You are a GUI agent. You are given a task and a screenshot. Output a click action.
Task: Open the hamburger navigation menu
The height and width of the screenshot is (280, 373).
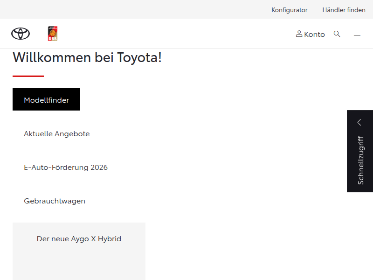[357, 34]
